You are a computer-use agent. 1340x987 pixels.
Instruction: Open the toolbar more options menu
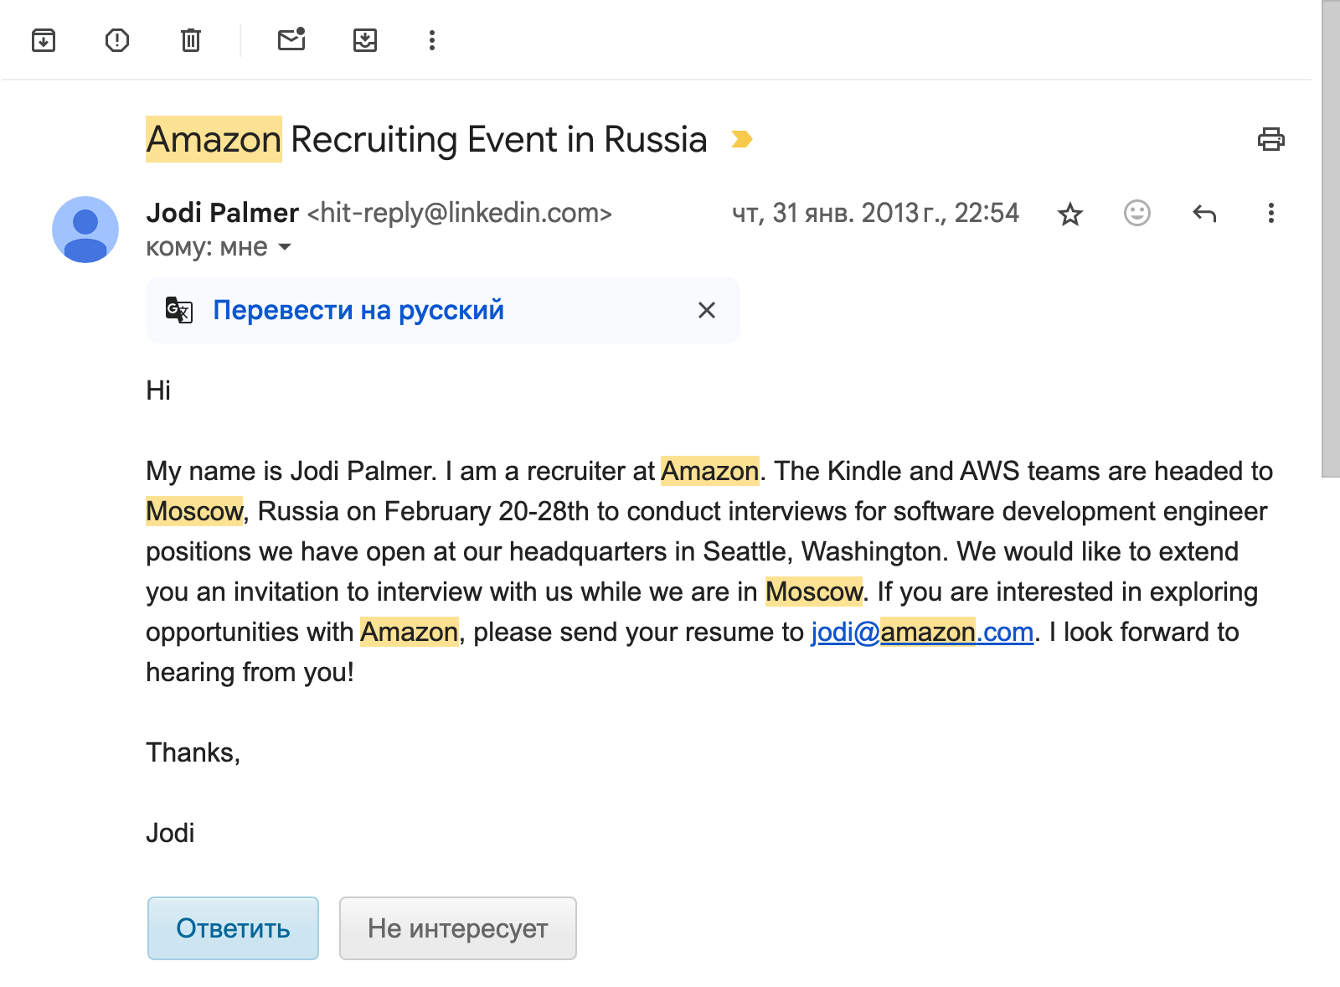pyautogui.click(x=432, y=40)
